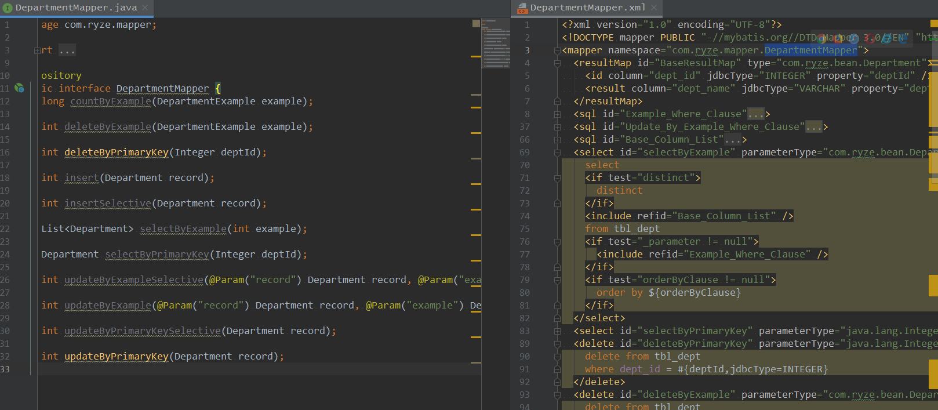Screen dimensions: 938x410
Task: Expand the Example_Where_Clause sql fold marker
Action: point(557,114)
